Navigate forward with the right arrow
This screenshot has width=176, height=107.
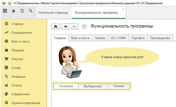(x=74, y=26)
